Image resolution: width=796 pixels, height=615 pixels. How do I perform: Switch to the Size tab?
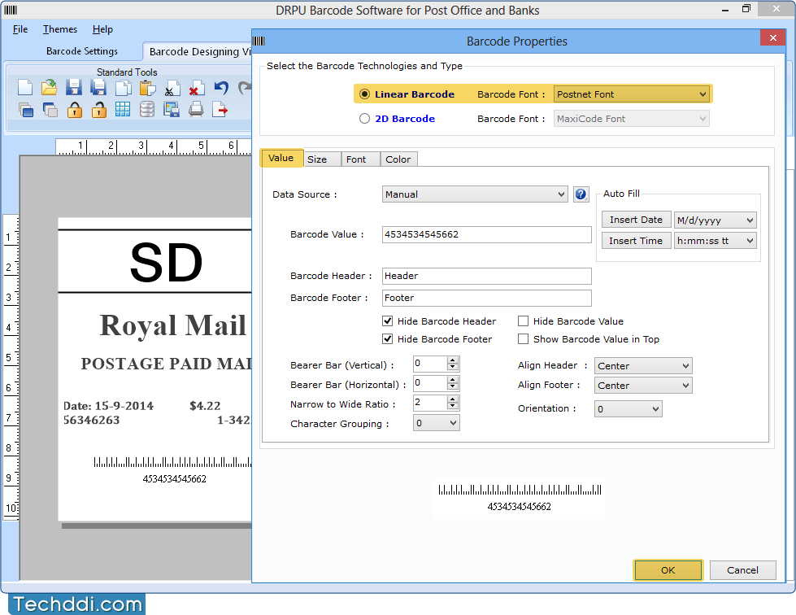pos(322,159)
